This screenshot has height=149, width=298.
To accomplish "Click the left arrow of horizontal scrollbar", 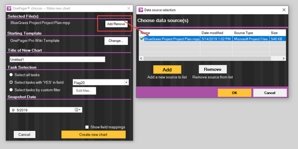I will click(141, 58).
